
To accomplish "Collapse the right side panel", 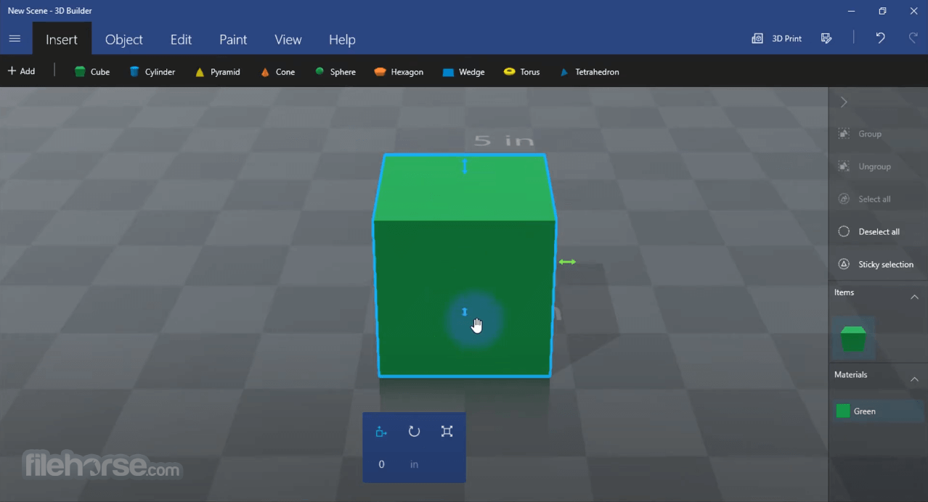I will tap(844, 102).
